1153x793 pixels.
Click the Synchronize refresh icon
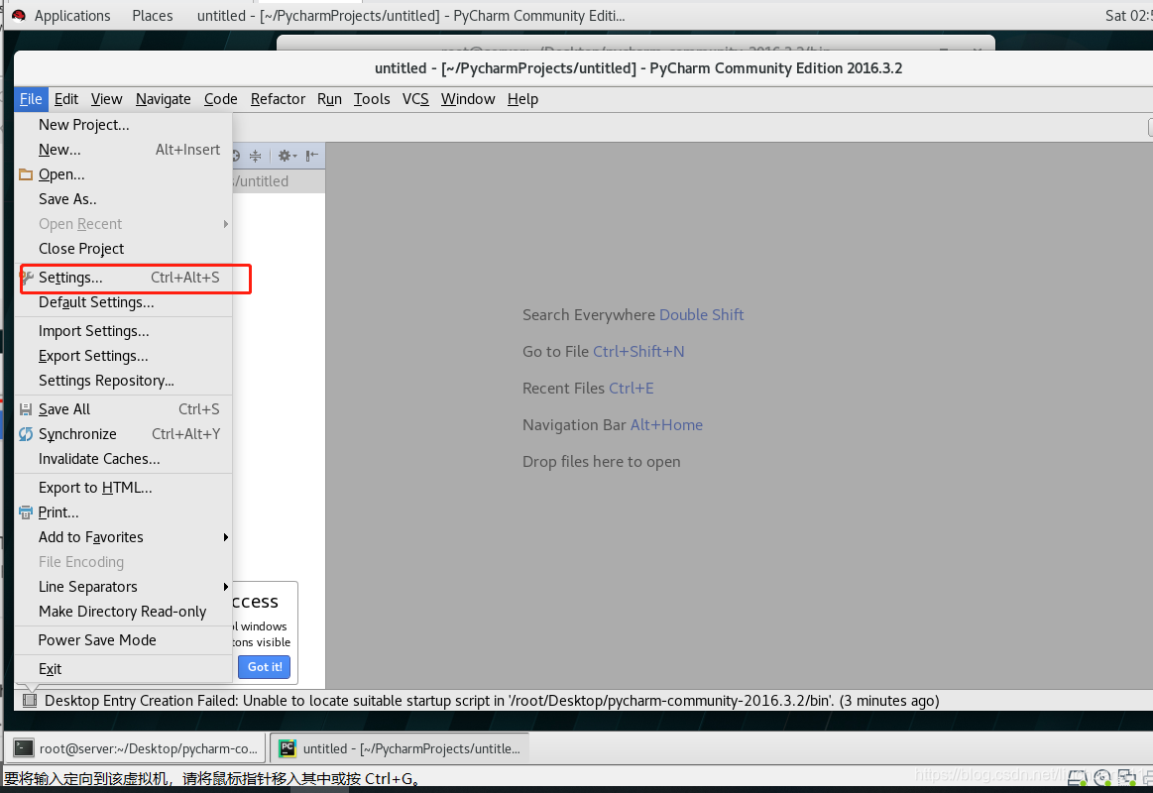[26, 434]
